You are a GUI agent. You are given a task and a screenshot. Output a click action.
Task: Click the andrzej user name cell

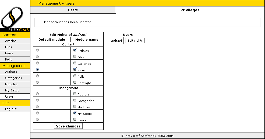116,41
